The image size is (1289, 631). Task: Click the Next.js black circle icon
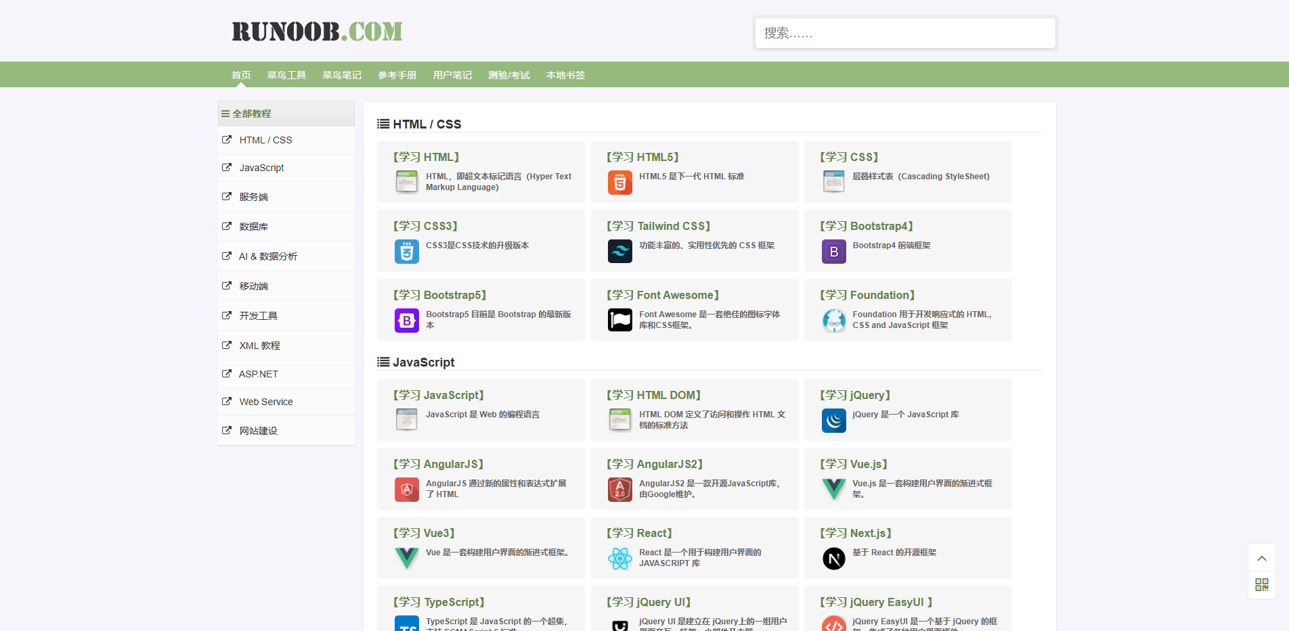click(x=833, y=559)
